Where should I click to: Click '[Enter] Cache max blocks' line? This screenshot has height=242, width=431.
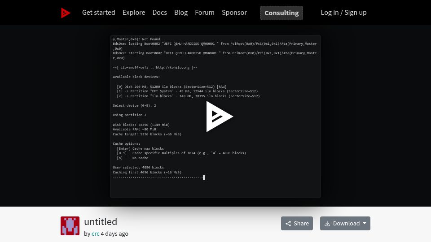click(x=140, y=148)
